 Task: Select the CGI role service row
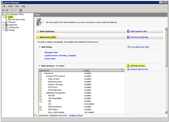point(82,104)
